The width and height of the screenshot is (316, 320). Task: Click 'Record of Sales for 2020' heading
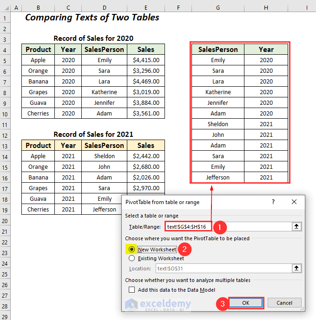click(93, 38)
